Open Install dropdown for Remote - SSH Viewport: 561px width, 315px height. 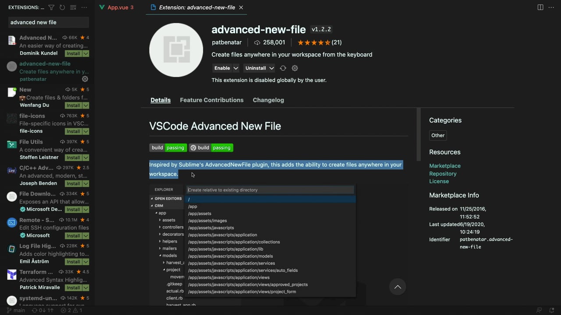tap(86, 235)
